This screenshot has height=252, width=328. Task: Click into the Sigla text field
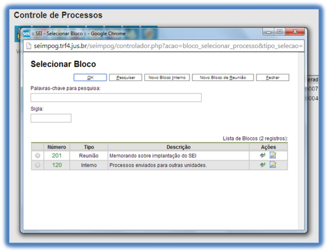(x=51, y=118)
